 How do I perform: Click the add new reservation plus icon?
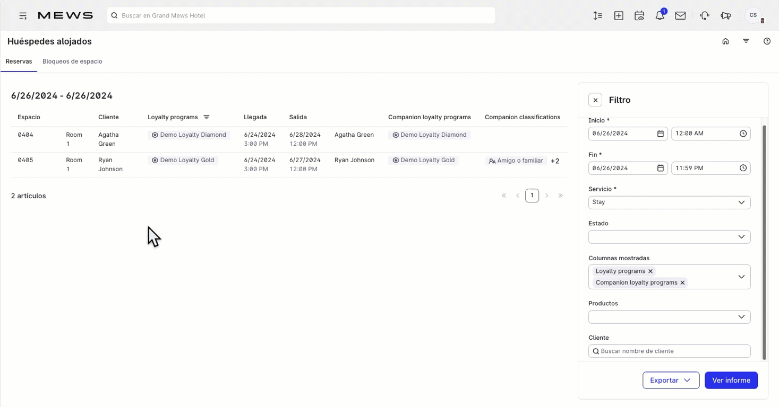point(619,16)
